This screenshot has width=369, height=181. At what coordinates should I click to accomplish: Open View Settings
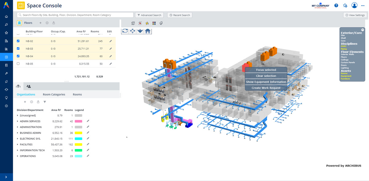355,15
